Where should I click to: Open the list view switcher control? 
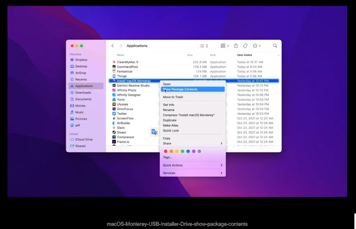[x=204, y=46]
